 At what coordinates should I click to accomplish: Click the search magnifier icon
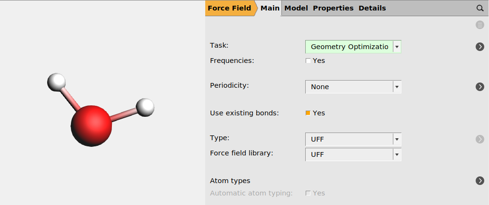pos(480,8)
